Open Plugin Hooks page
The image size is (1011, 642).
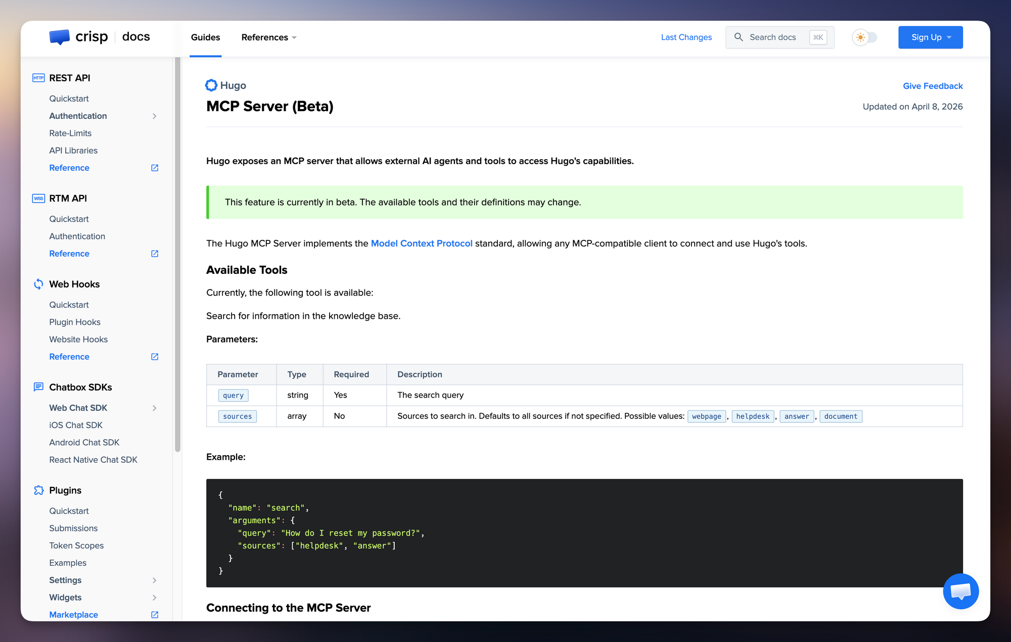pos(75,322)
